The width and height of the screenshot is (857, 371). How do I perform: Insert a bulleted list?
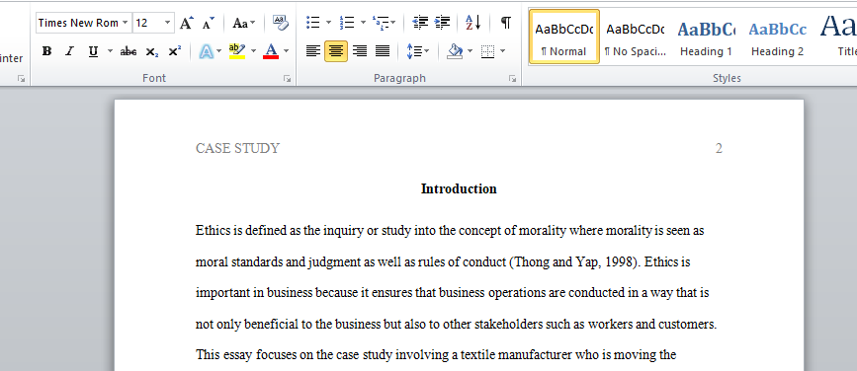(x=313, y=23)
